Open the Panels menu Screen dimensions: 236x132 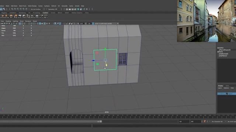[35, 21]
